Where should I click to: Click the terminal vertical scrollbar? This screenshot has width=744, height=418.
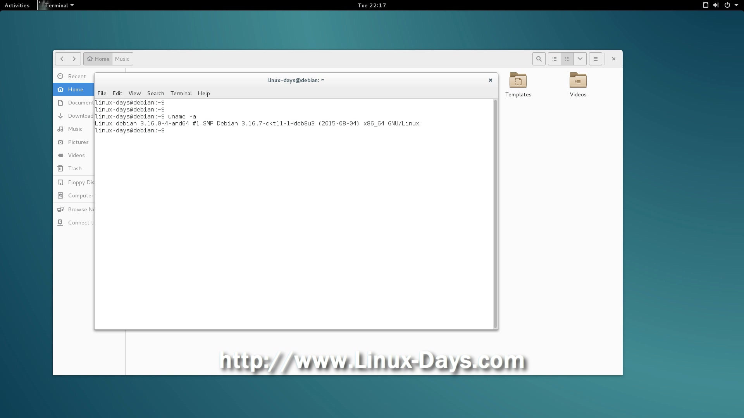point(495,214)
